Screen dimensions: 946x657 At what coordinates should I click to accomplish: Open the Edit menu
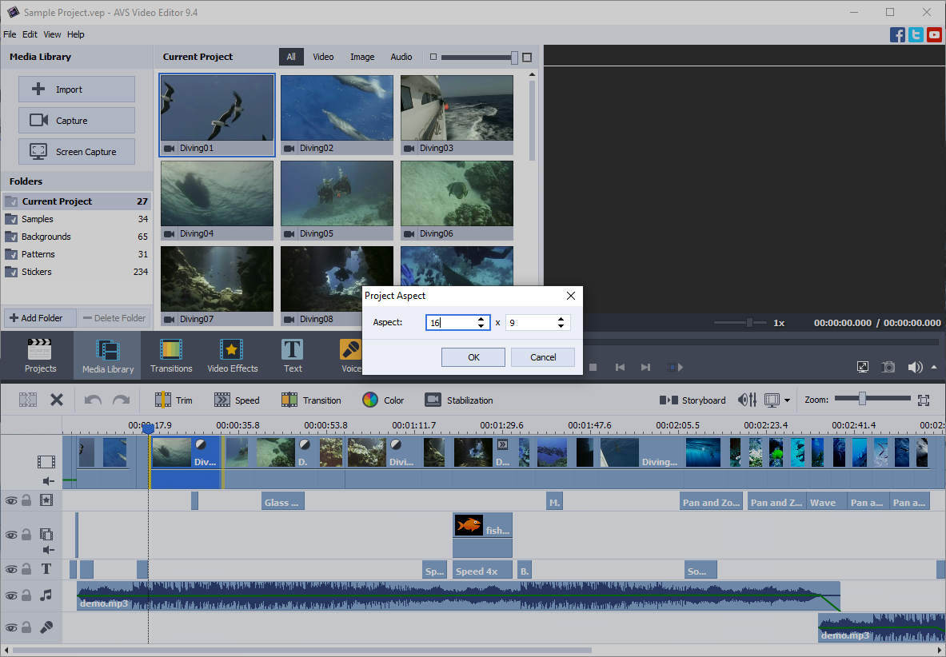tap(30, 34)
